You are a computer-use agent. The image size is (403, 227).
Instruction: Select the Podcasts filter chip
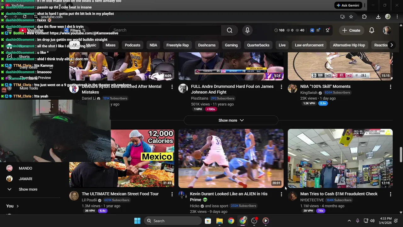pyautogui.click(x=133, y=45)
